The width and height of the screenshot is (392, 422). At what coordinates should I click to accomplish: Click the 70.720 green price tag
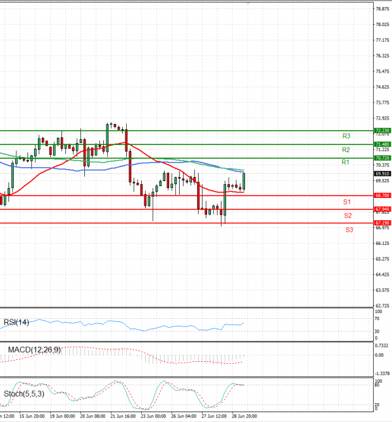[382, 158]
